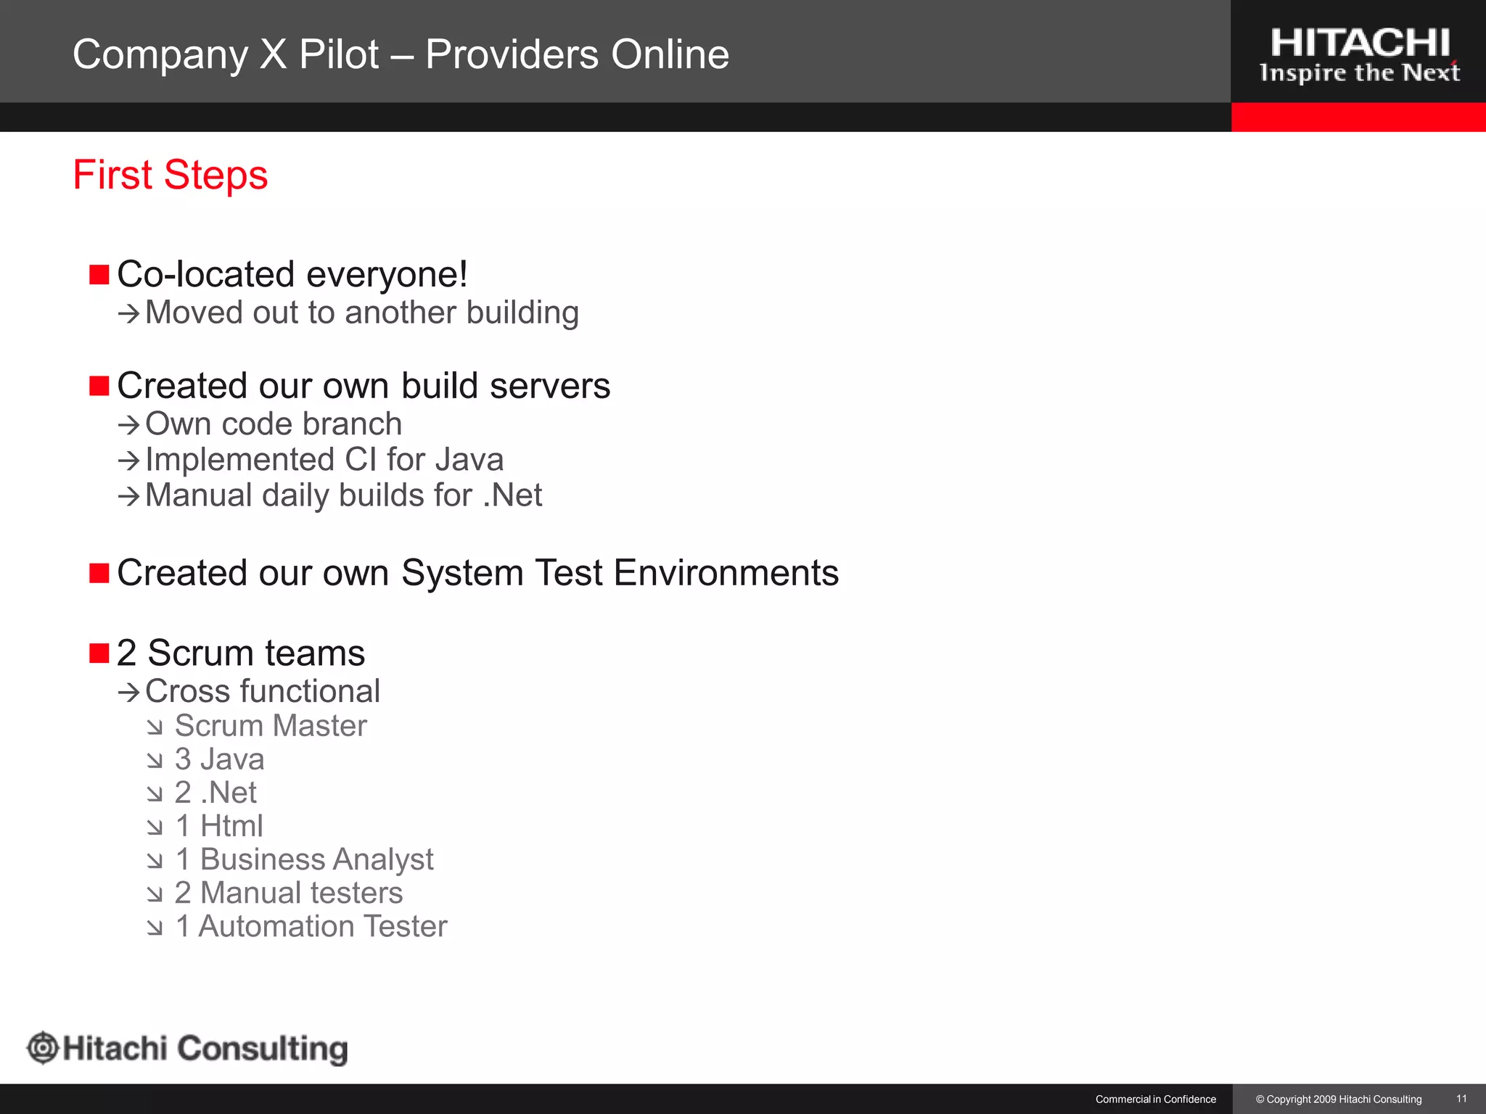This screenshot has width=1486, height=1114.
Task: Click the slide number 11
Action: point(1461,1099)
